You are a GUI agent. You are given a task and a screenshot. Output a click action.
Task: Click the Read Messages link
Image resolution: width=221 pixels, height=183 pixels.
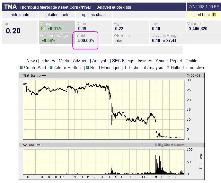(105, 67)
